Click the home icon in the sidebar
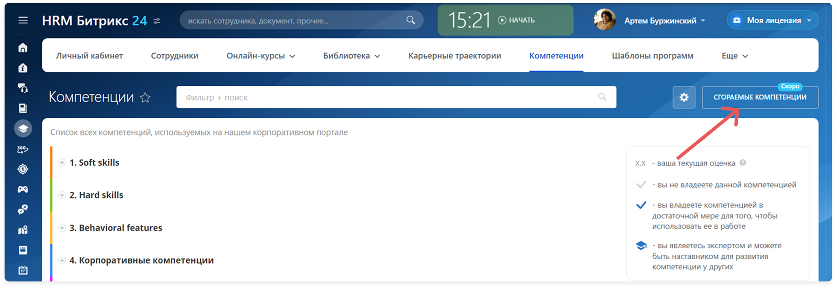The width and height of the screenshot is (837, 288). (23, 48)
